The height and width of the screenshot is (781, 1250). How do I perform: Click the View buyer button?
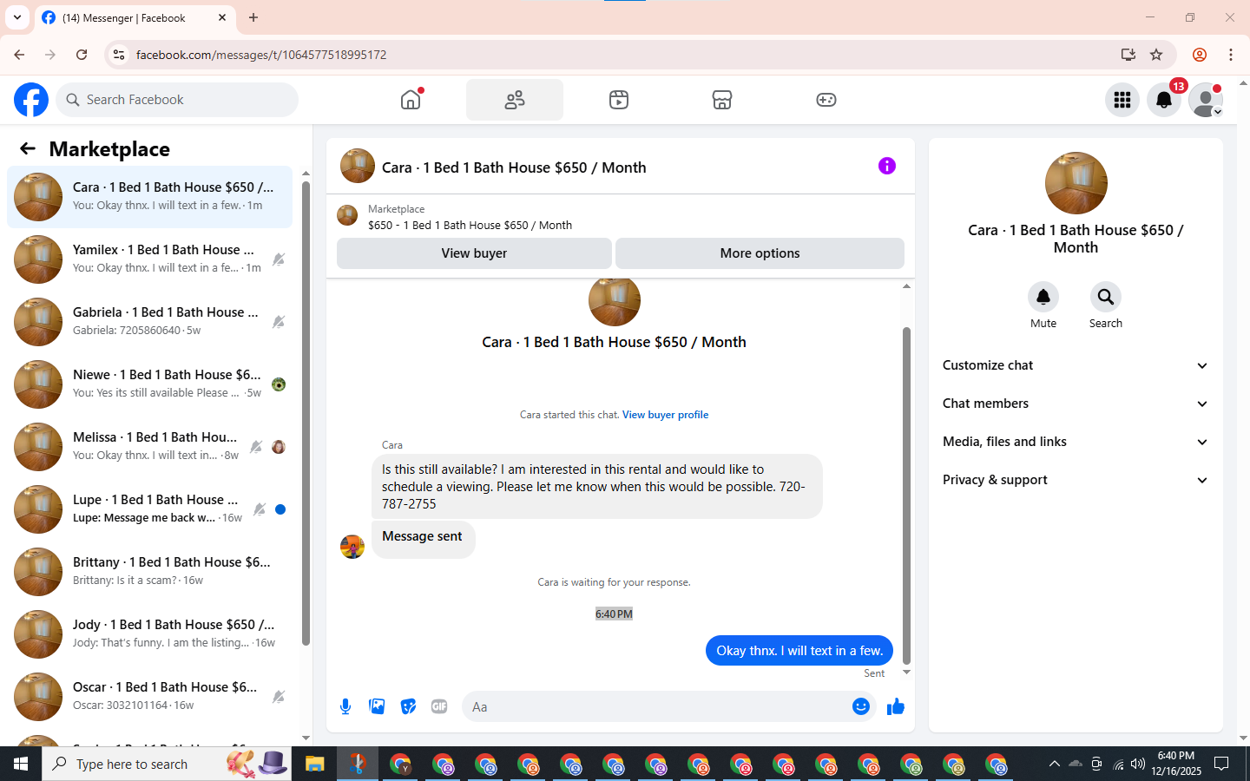coord(474,253)
